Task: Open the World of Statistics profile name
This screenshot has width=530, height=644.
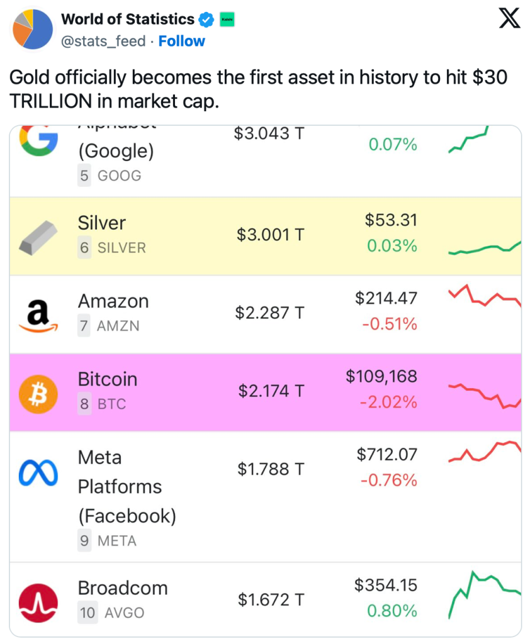Action: [127, 19]
